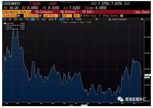
Task: Enable the Mov Avgs checkbox
Action: tap(85, 16)
